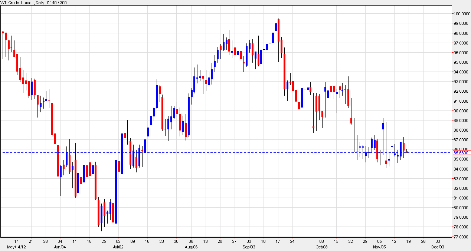The height and width of the screenshot is (251, 471).
Task: Click day label 29 on the time axis
Action: (365, 241)
